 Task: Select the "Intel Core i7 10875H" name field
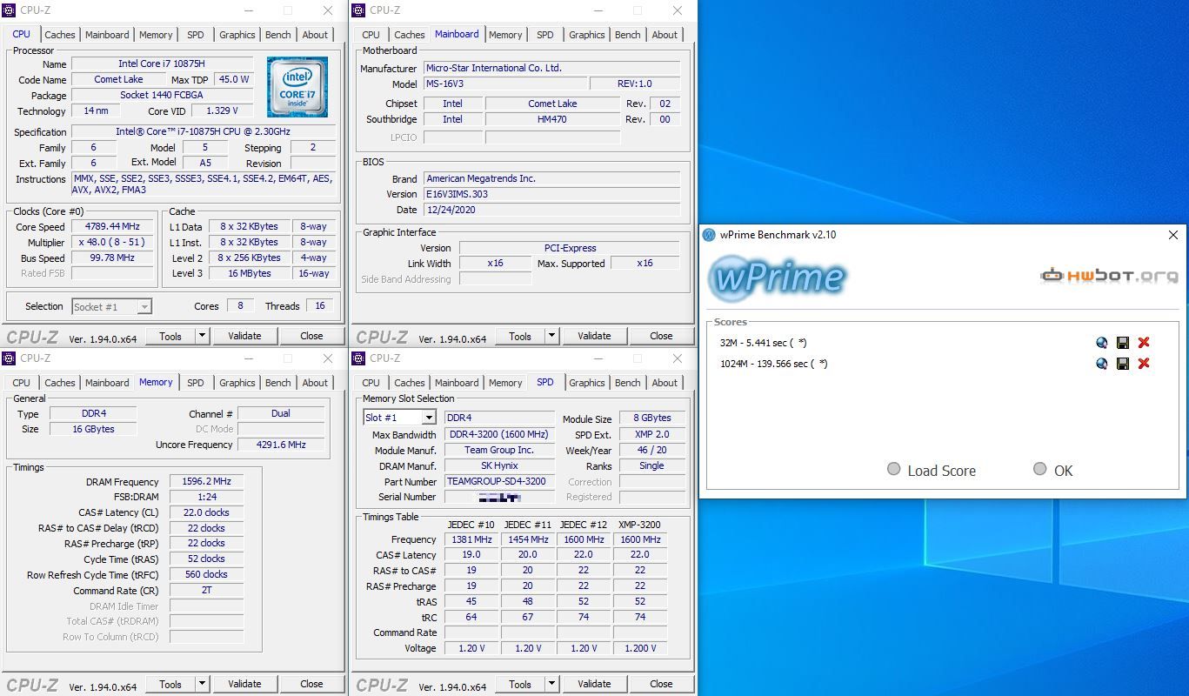coord(163,64)
